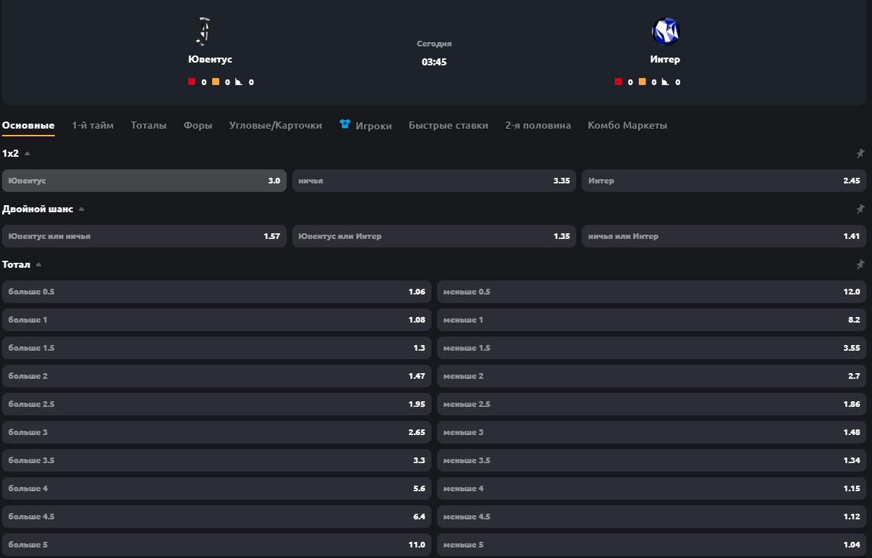
Task: Click the Интер team logo
Action: [x=665, y=32]
